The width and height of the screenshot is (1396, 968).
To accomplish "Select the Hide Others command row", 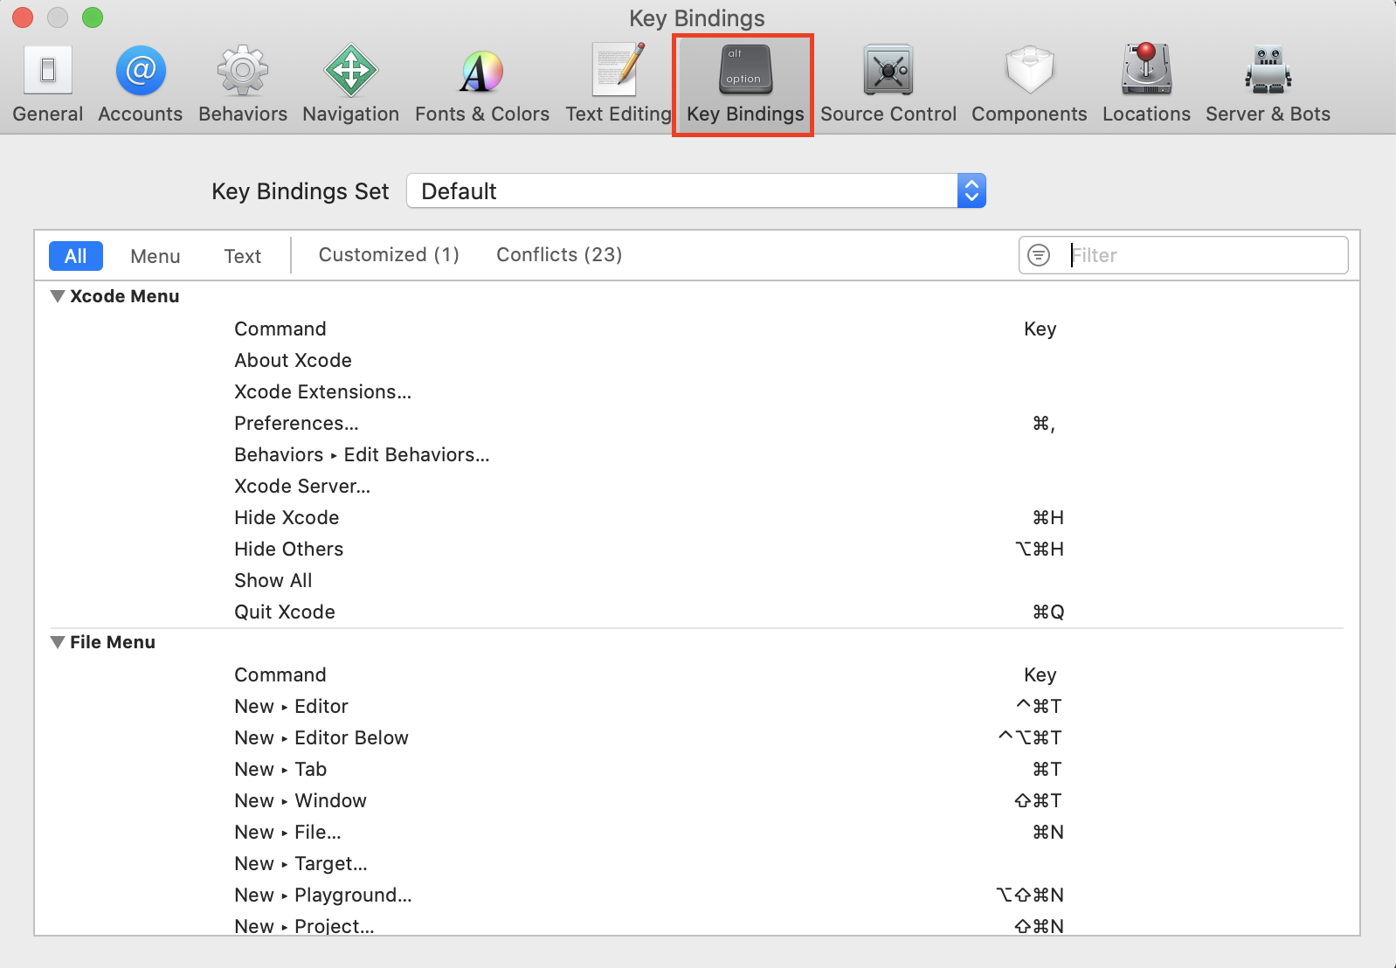I will click(697, 549).
